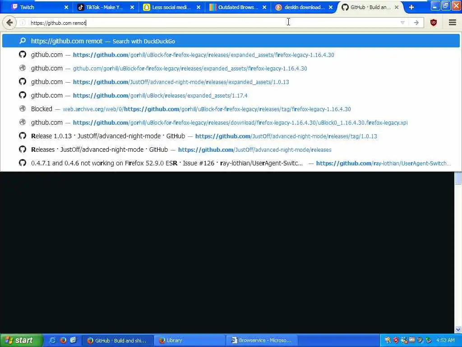Click the browser back arrow button

point(9,23)
